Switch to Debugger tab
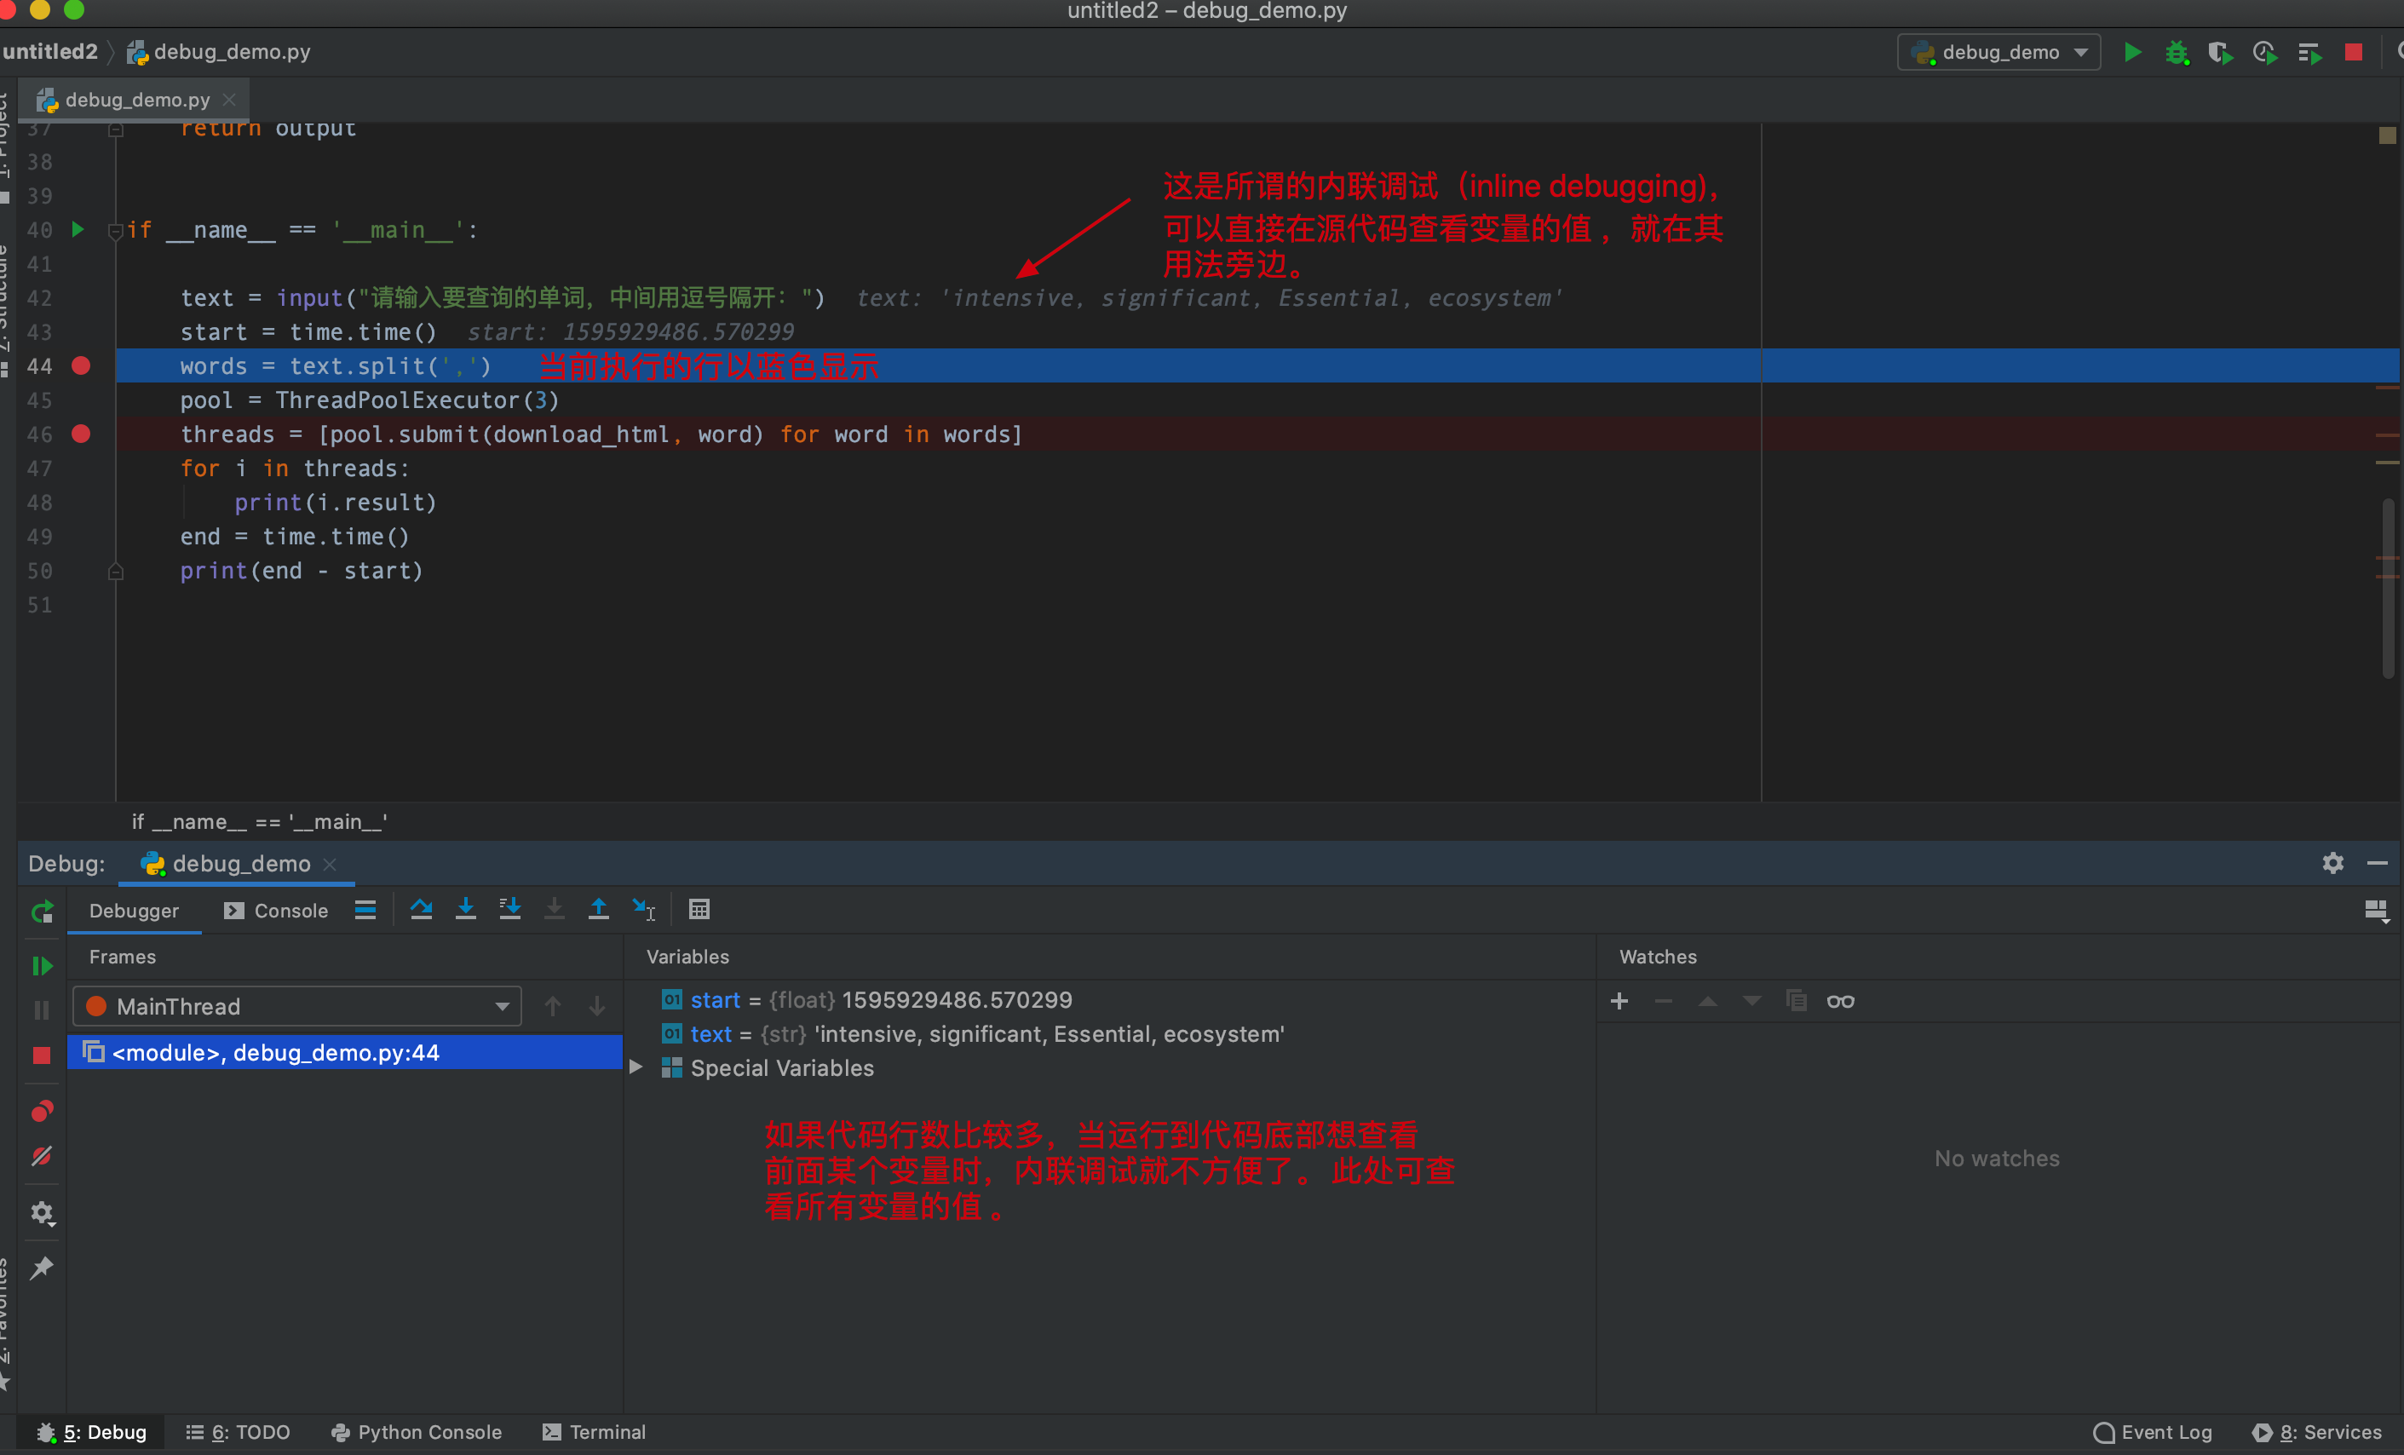 point(134,911)
